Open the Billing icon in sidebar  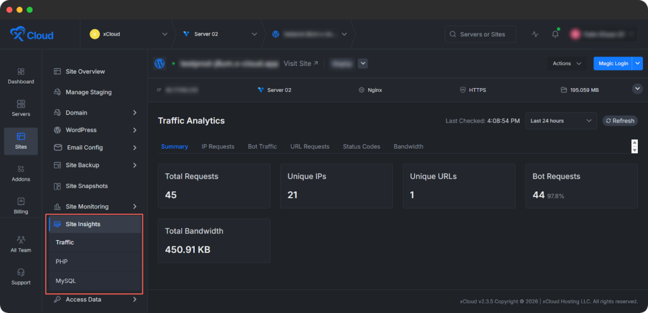21,202
